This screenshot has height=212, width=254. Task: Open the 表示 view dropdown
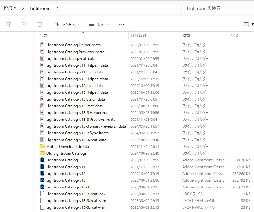[x=99, y=24]
